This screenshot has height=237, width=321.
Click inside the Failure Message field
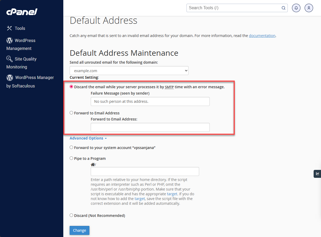(150, 101)
